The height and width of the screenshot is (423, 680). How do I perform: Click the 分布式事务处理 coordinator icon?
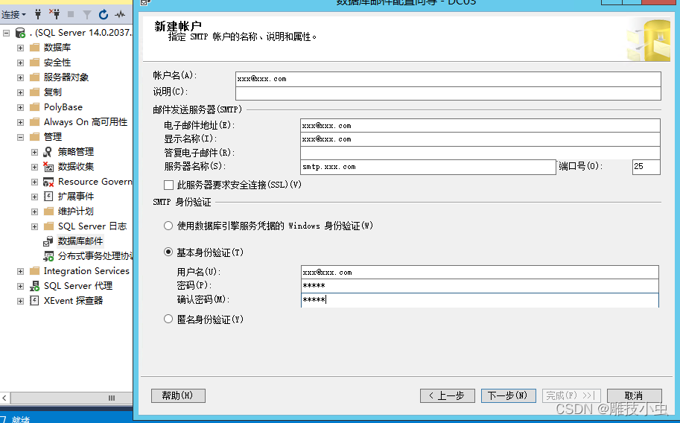tap(48, 256)
